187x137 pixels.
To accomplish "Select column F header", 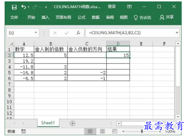I will (x=164, y=44).
